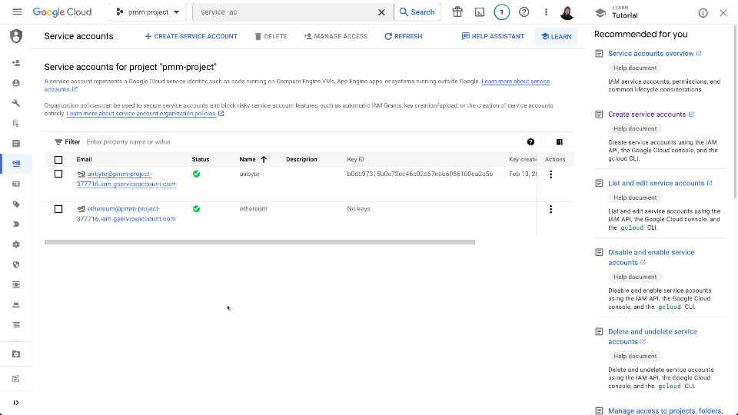Expand the pmm-project project selector
The width and height of the screenshot is (738, 415).
(148, 12)
